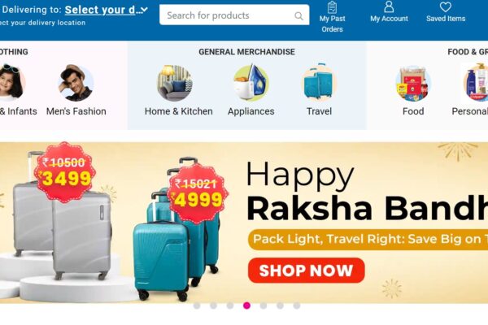Open the Food category icon

tap(413, 84)
